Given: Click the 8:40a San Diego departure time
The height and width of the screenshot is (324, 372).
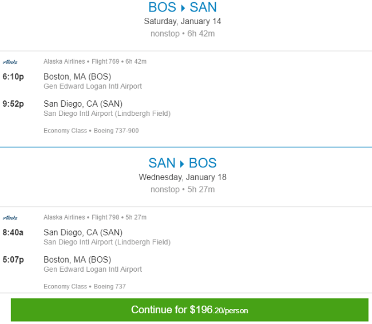Looking at the screenshot, I should click(13, 232).
